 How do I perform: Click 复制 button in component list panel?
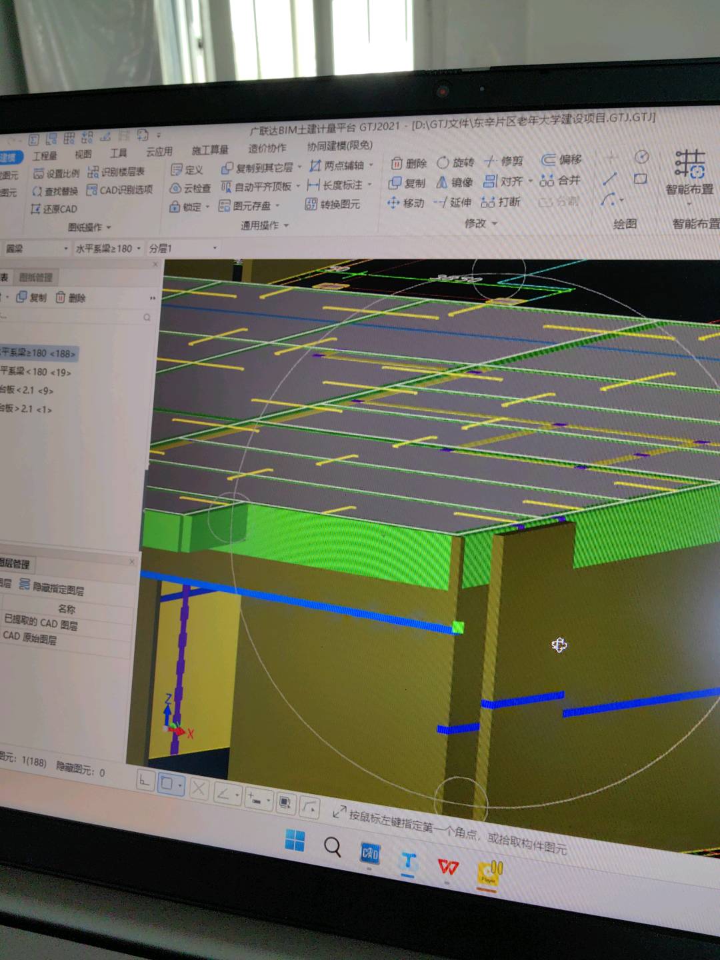32,297
